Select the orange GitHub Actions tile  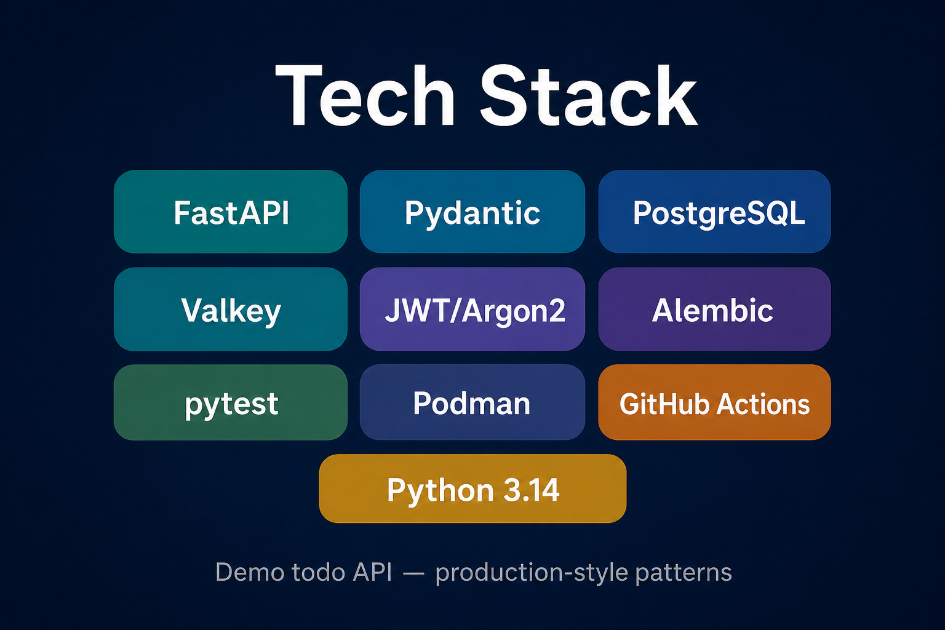[715, 402]
